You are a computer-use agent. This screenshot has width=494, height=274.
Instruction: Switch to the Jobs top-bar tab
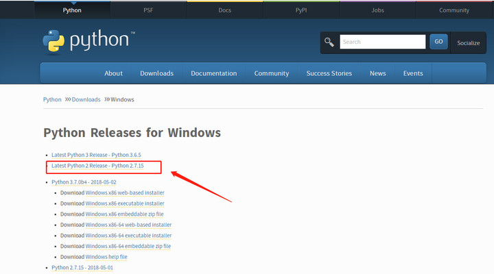377,10
